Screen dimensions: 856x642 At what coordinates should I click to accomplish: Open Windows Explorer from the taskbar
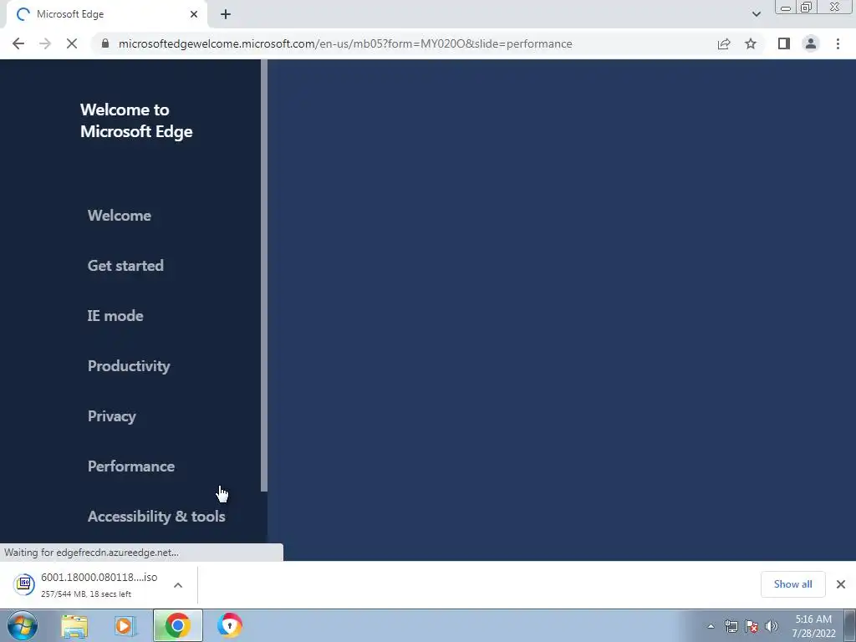pyautogui.click(x=74, y=625)
